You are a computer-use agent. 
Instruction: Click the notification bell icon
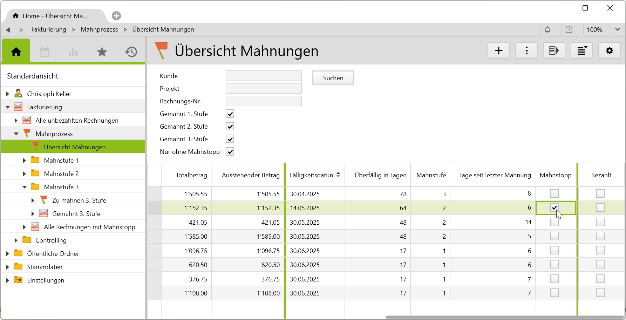[x=547, y=30]
